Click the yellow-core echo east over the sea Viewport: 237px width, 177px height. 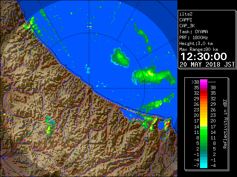[153, 75]
